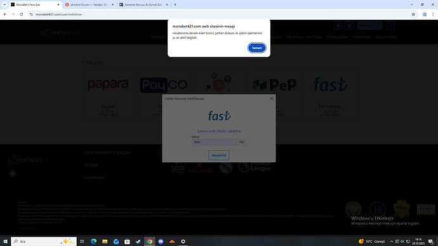Open the Windows Start menu
The width and height of the screenshot is (438, 246).
pyautogui.click(x=5, y=242)
